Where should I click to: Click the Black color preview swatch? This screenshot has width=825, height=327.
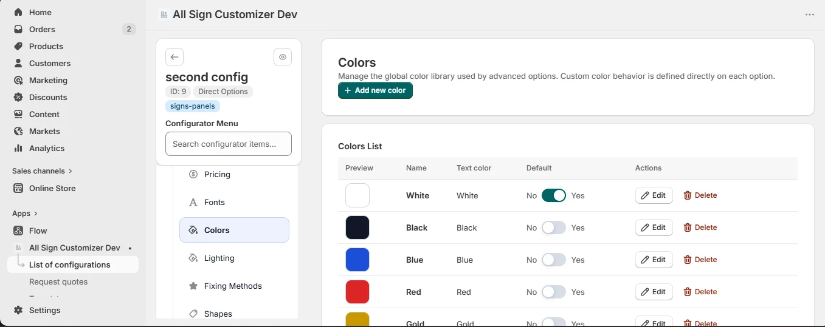point(357,228)
